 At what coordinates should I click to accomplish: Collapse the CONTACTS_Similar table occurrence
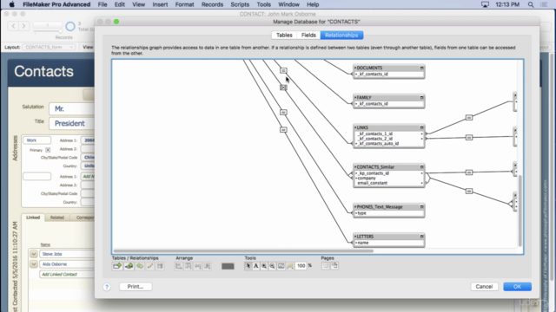pyautogui.click(x=421, y=167)
